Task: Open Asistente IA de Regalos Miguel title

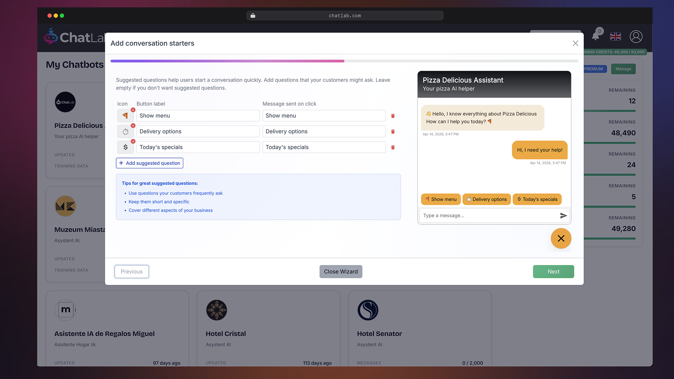Action: pos(105,334)
